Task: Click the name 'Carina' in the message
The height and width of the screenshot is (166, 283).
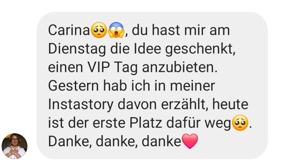Action: point(69,30)
